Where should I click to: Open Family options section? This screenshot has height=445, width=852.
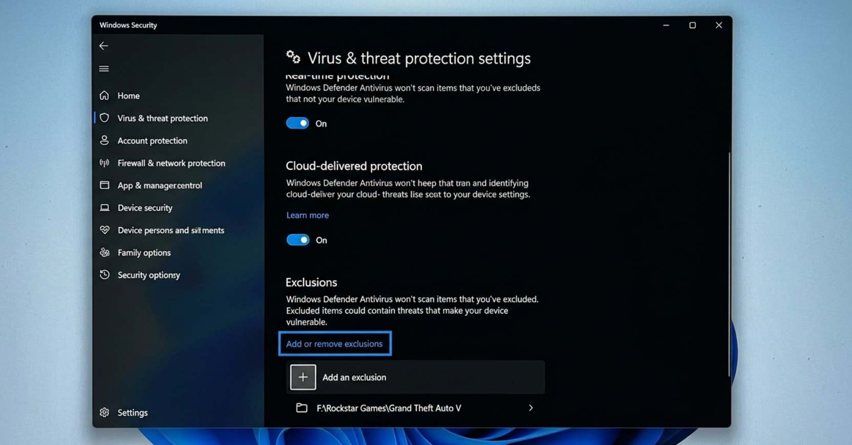click(x=144, y=253)
